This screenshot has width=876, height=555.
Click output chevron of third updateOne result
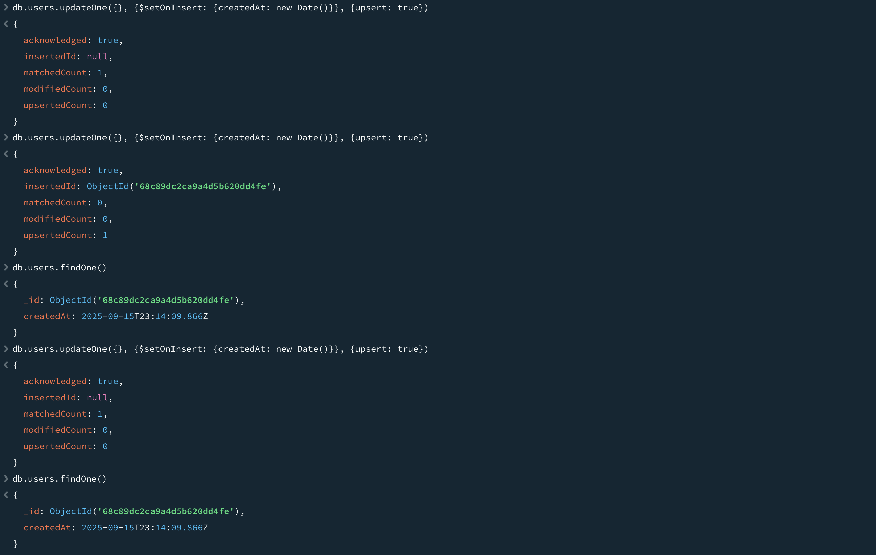pos(6,365)
